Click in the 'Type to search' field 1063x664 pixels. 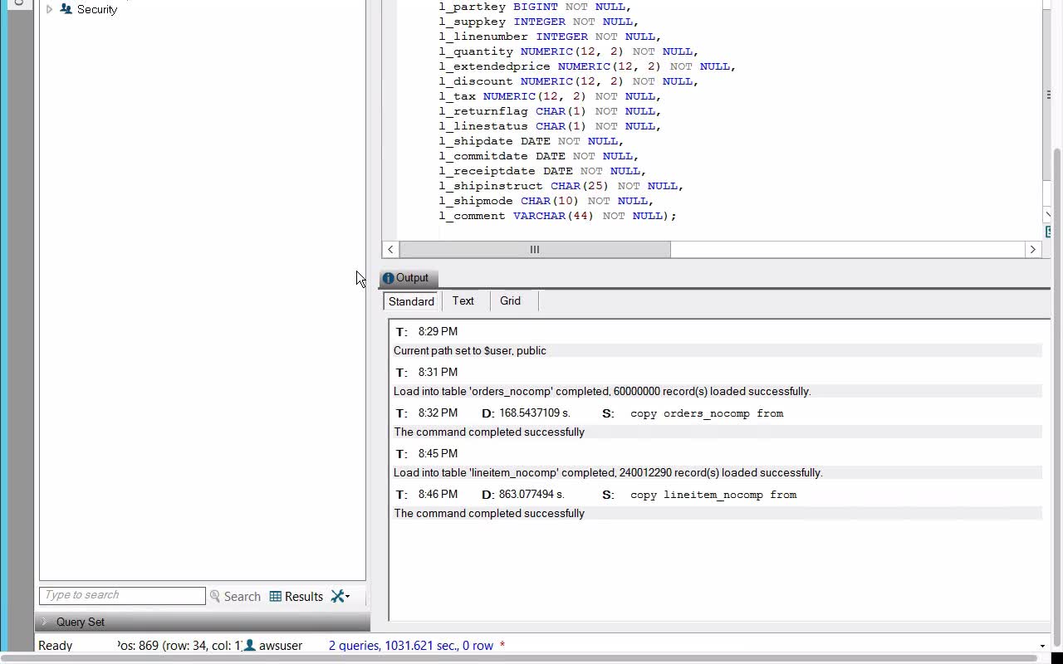tap(122, 596)
